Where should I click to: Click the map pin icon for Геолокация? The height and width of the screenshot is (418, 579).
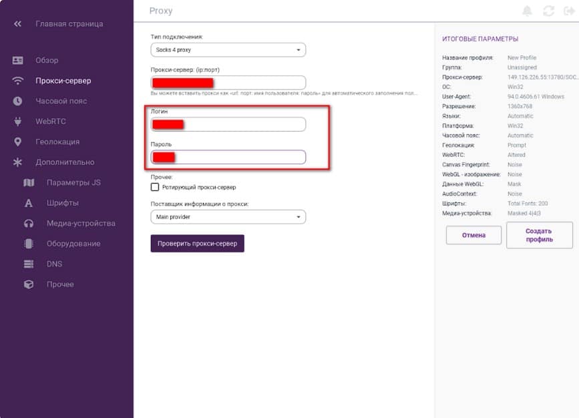18,142
